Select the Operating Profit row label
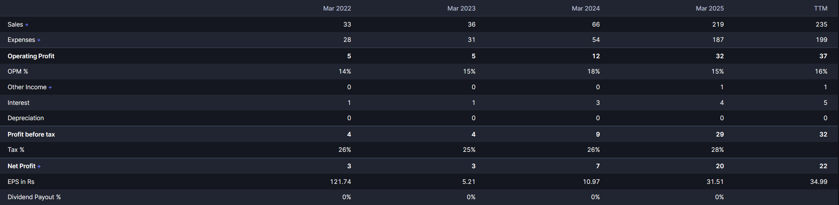This screenshot has width=839, height=205. click(x=31, y=56)
